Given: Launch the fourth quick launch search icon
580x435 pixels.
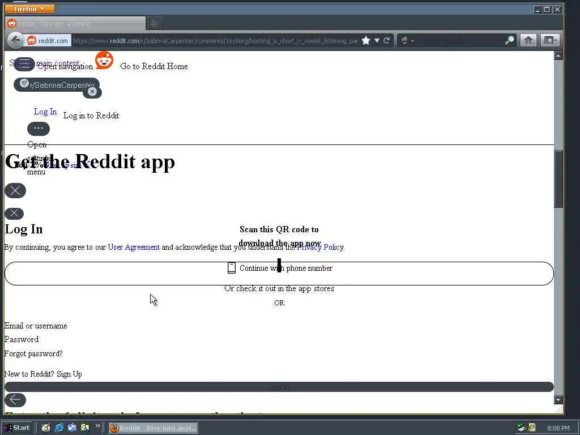Looking at the screenshot, I should (85, 428).
